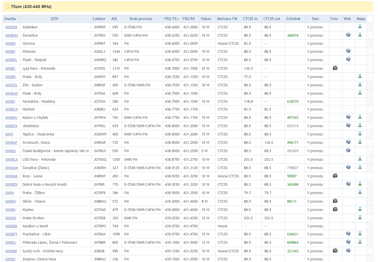Open the OK0DAN callsign link
This screenshot has width=378, height=262.
[x=11, y=168]
